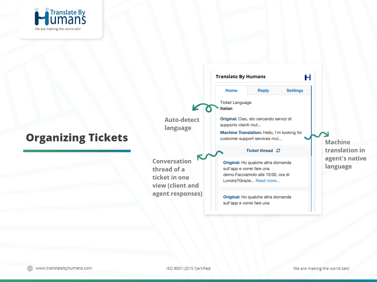
Task: Click the arrow pointing to Conversation thread note
Action: [210, 156]
